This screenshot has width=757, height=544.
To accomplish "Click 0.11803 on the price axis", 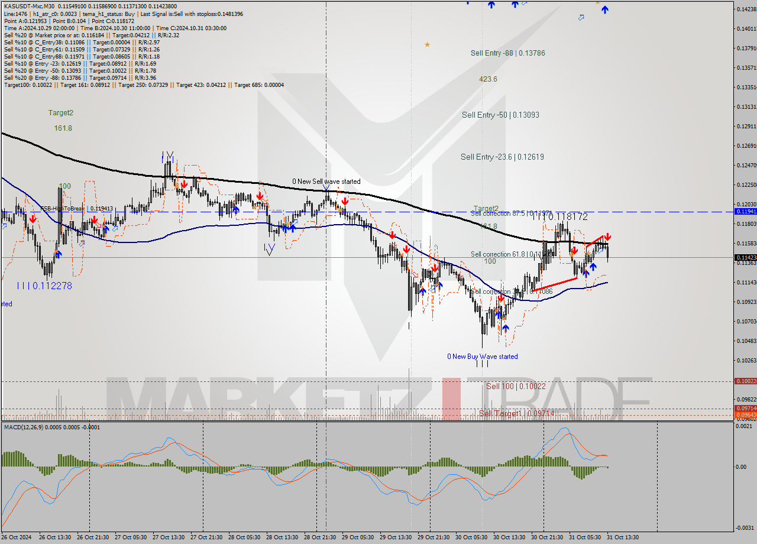I will (x=746, y=224).
